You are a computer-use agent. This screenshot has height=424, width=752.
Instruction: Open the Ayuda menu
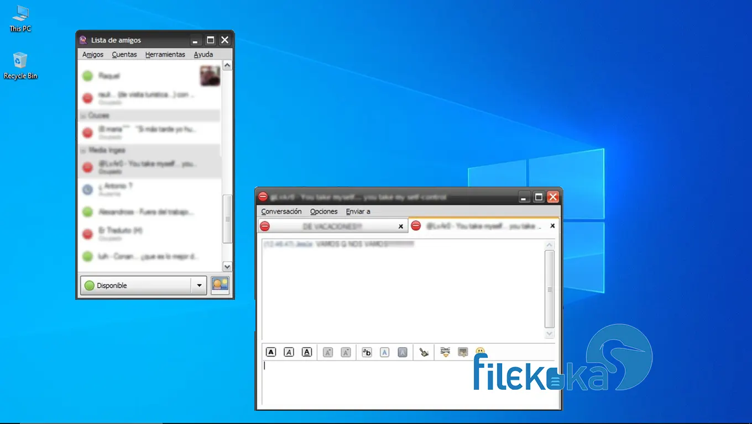[203, 55]
